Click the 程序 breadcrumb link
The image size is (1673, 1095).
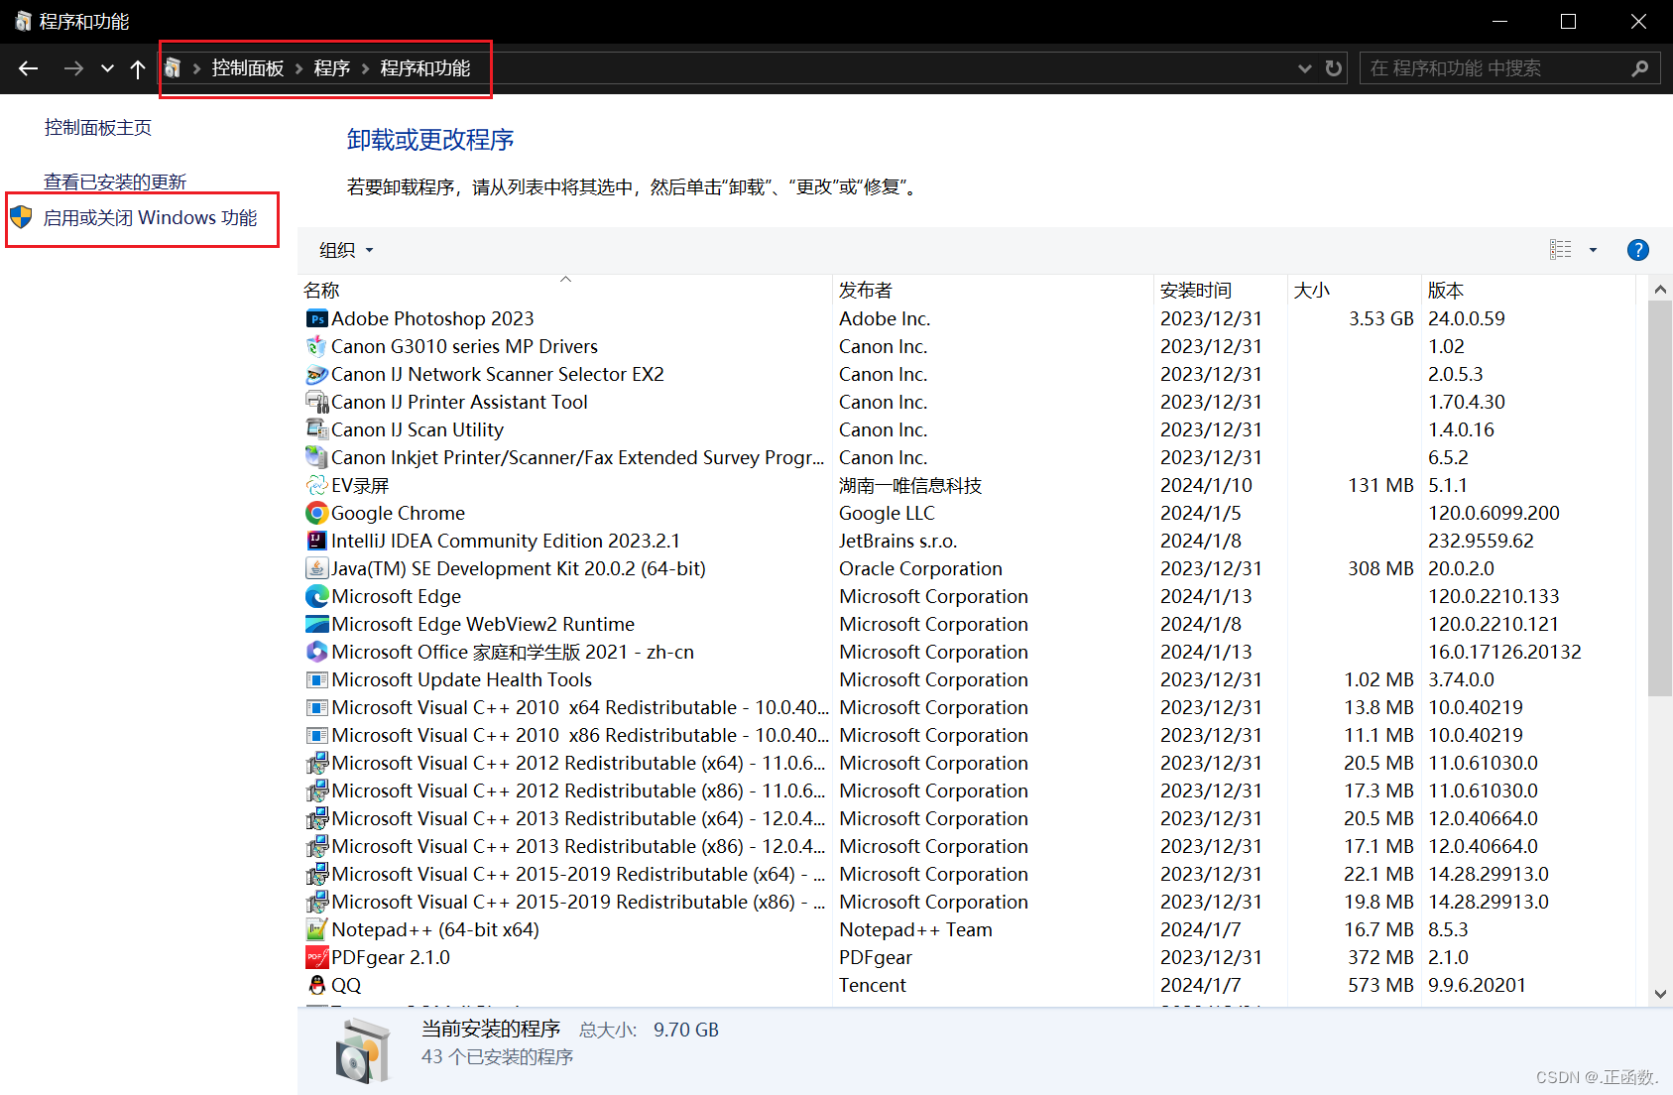click(x=332, y=68)
